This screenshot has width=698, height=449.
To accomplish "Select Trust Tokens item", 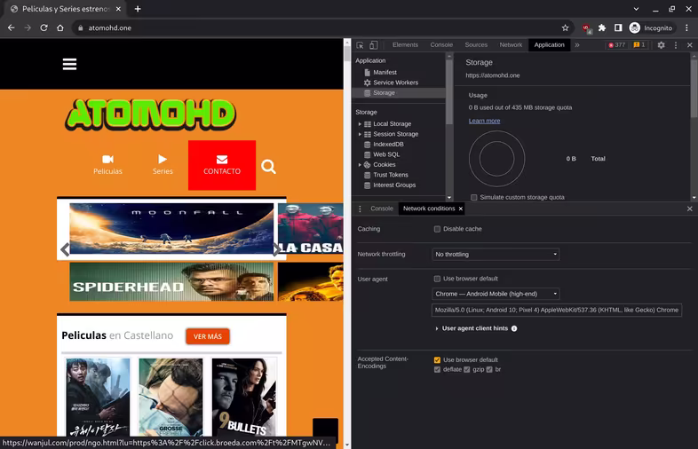I will tap(391, 175).
